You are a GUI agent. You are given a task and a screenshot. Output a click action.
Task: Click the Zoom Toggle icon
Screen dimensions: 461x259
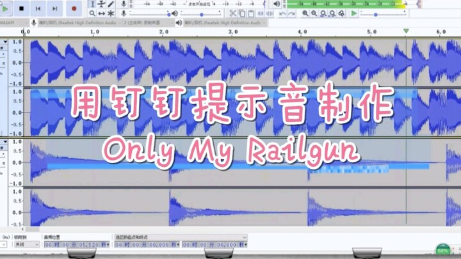coord(342,13)
